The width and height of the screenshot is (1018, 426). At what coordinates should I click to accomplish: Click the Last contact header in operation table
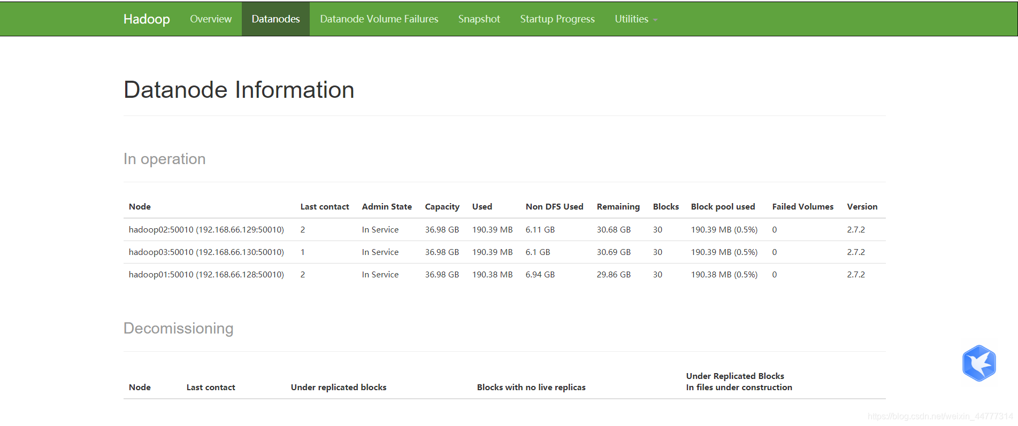click(x=325, y=206)
